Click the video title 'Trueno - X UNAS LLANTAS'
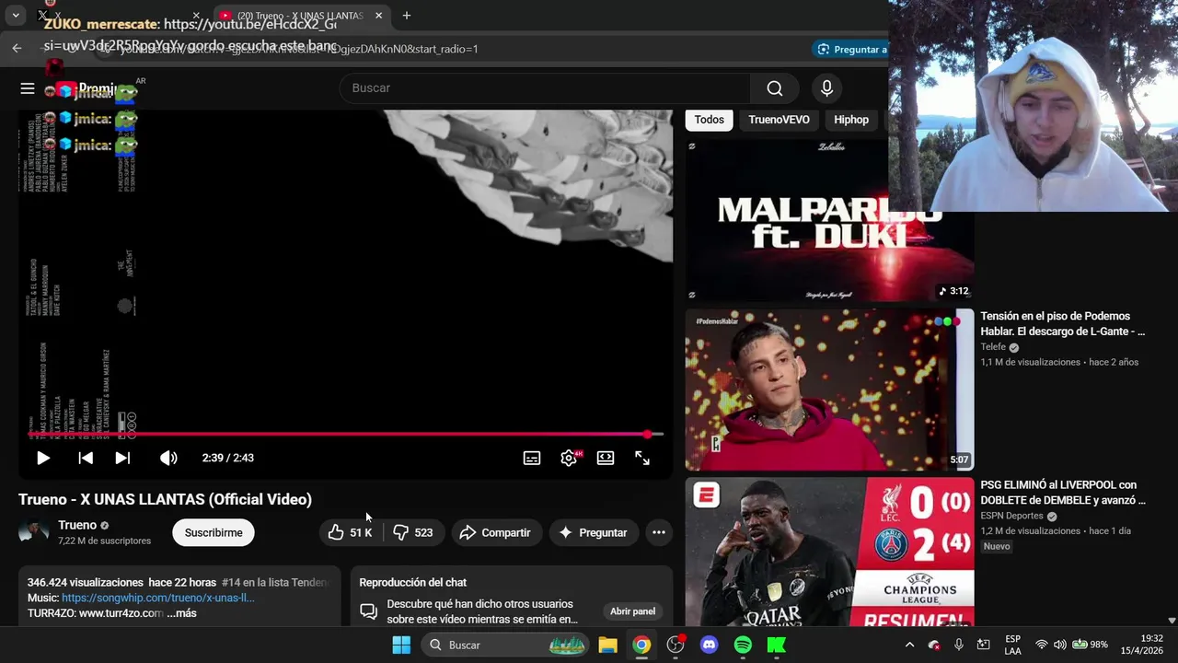The height and width of the screenshot is (663, 1178). [x=165, y=499]
